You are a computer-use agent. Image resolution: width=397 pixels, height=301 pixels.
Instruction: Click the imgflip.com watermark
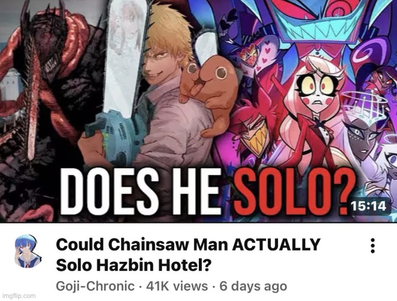pos(19,296)
